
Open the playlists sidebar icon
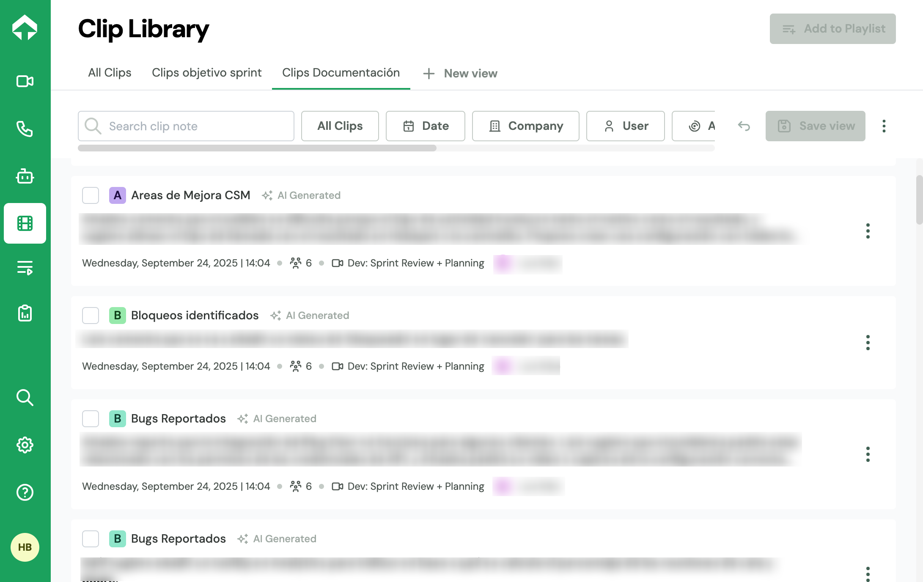click(x=25, y=268)
